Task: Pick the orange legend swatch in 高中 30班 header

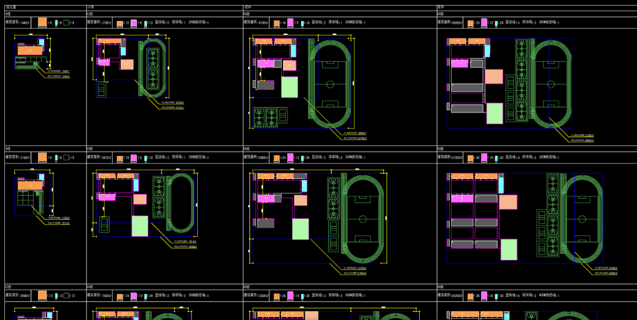Action: [x=470, y=158]
